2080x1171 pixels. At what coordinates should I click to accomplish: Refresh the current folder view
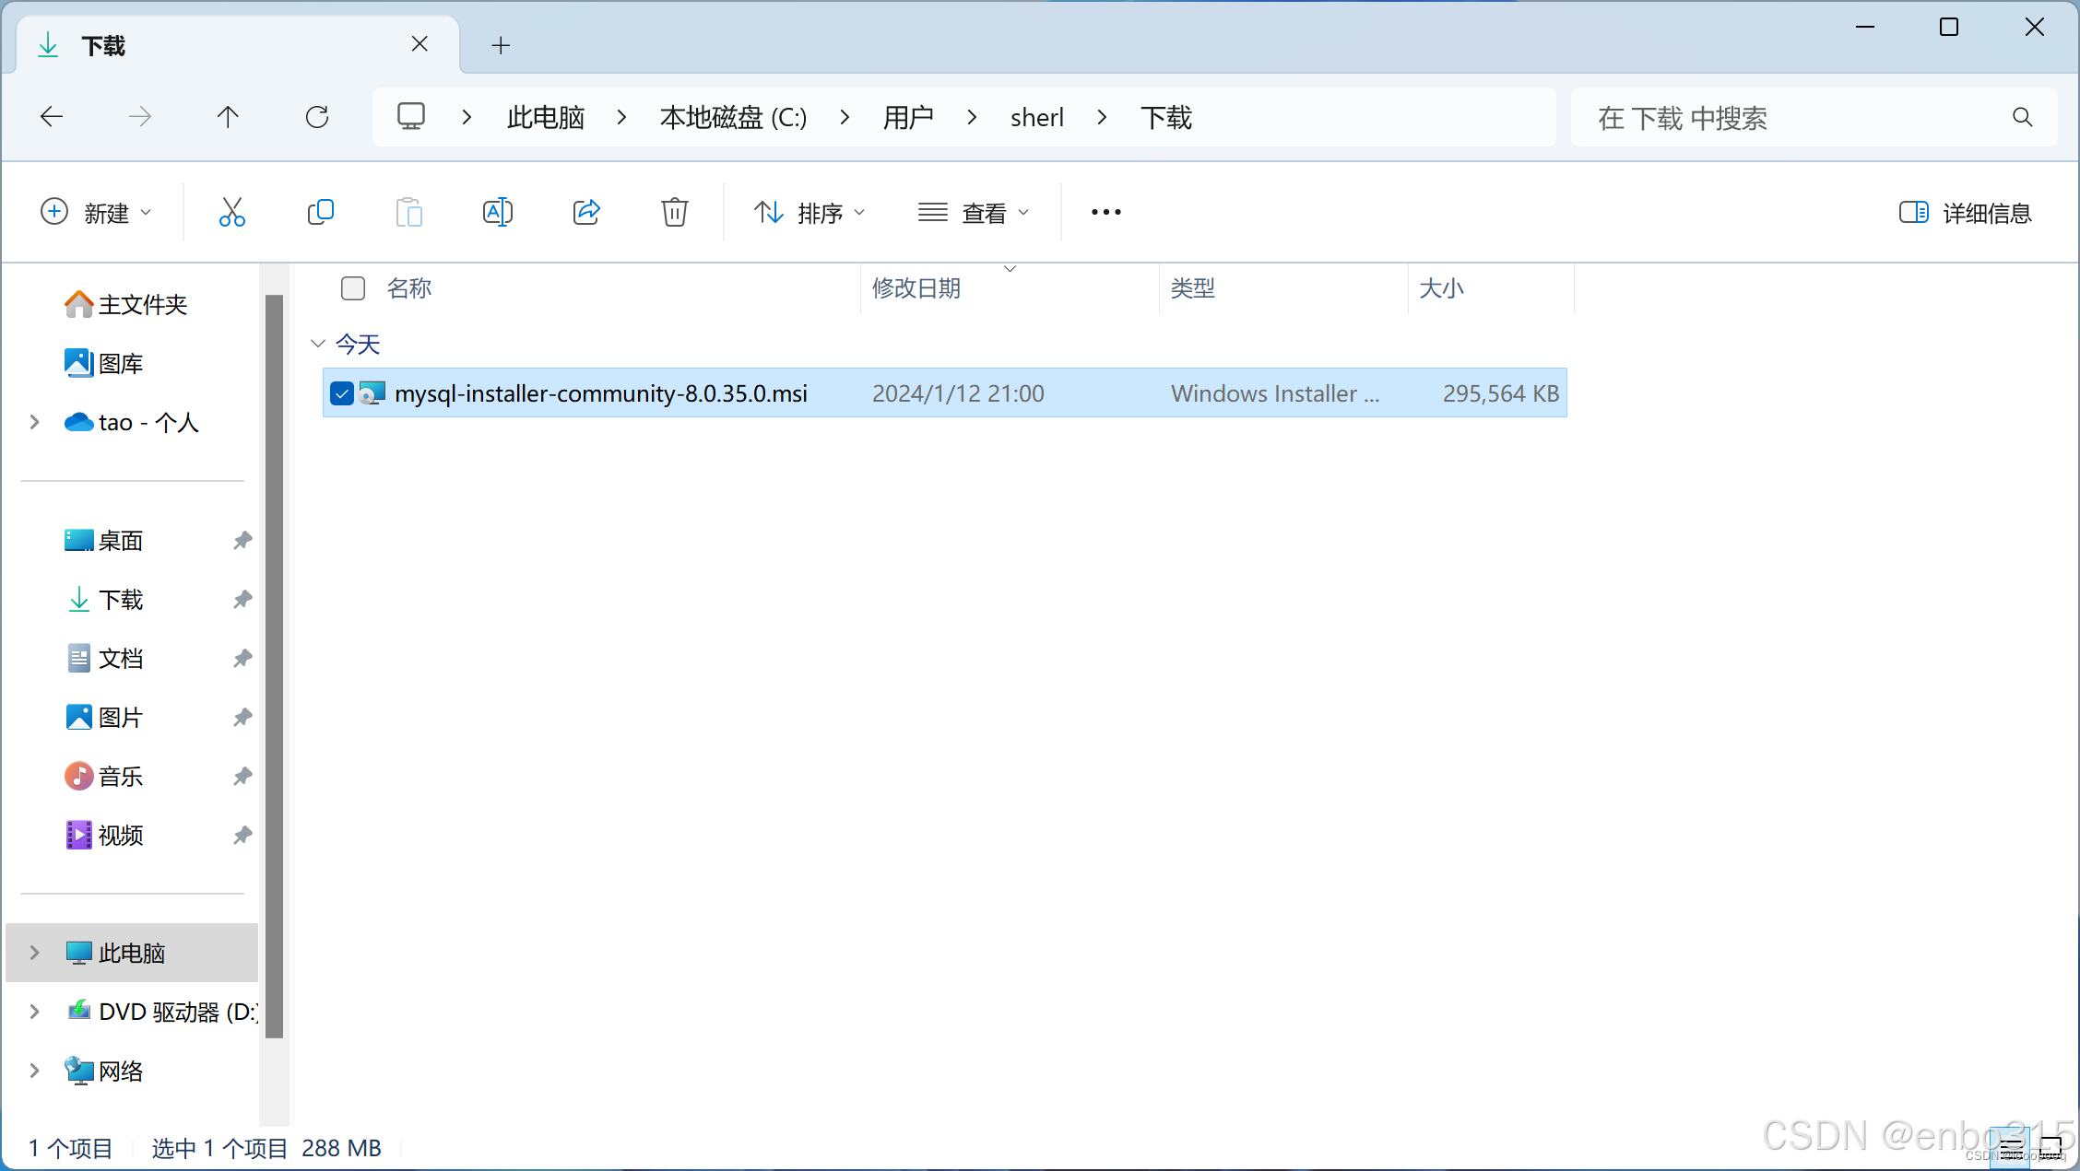coord(317,117)
